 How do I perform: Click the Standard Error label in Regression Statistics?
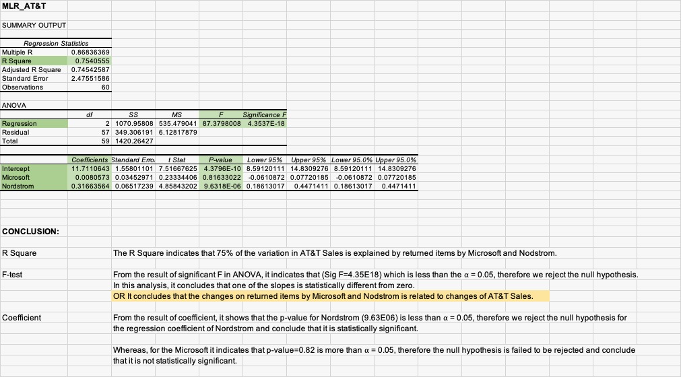[x=34, y=79]
